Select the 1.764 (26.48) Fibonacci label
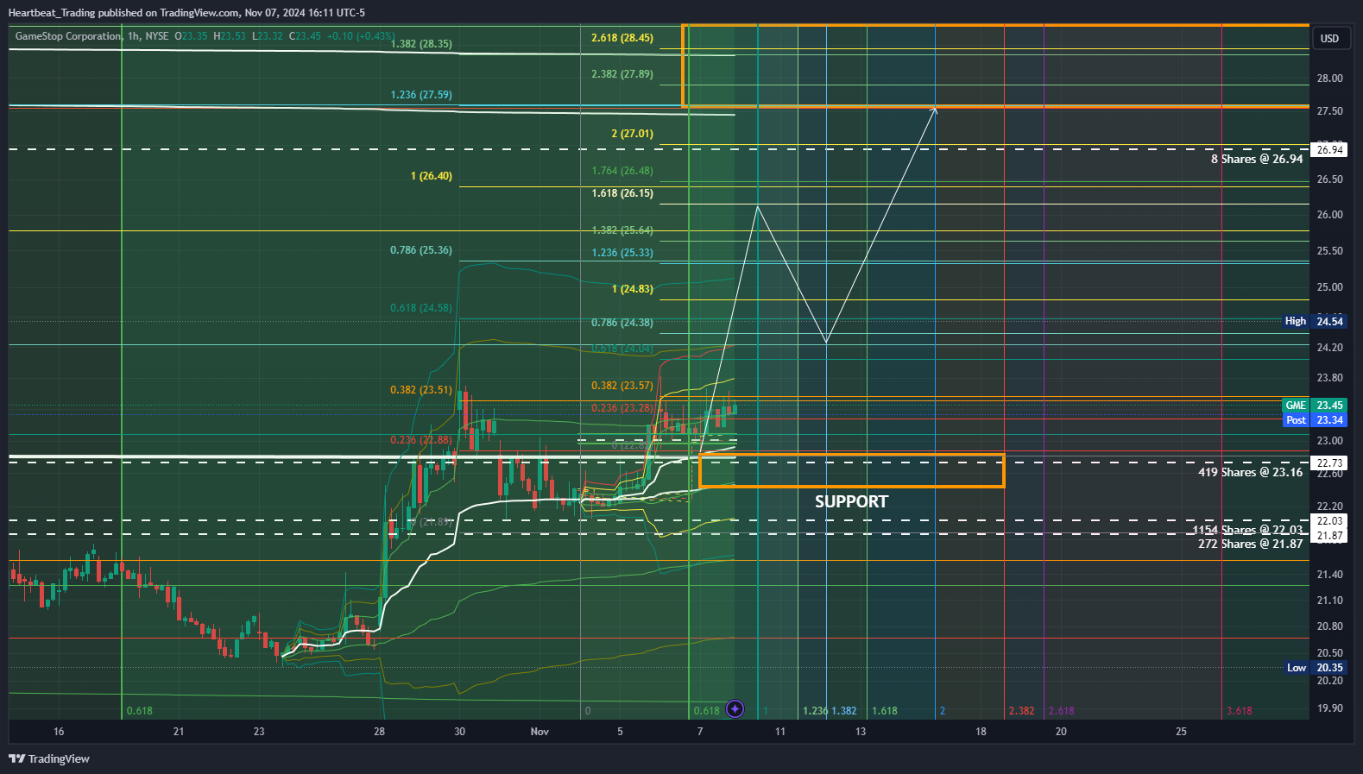 622,171
